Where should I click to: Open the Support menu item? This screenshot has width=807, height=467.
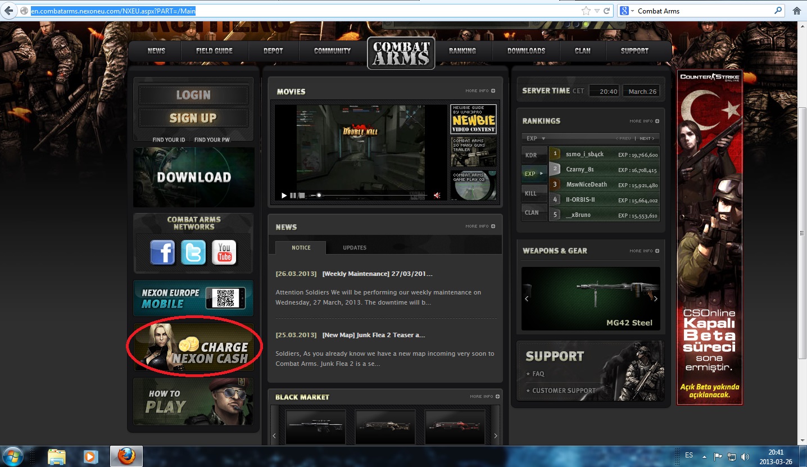(634, 51)
